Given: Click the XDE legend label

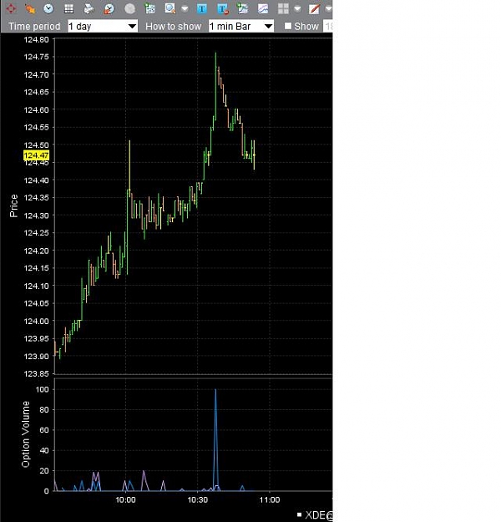Looking at the screenshot, I should point(315,515).
